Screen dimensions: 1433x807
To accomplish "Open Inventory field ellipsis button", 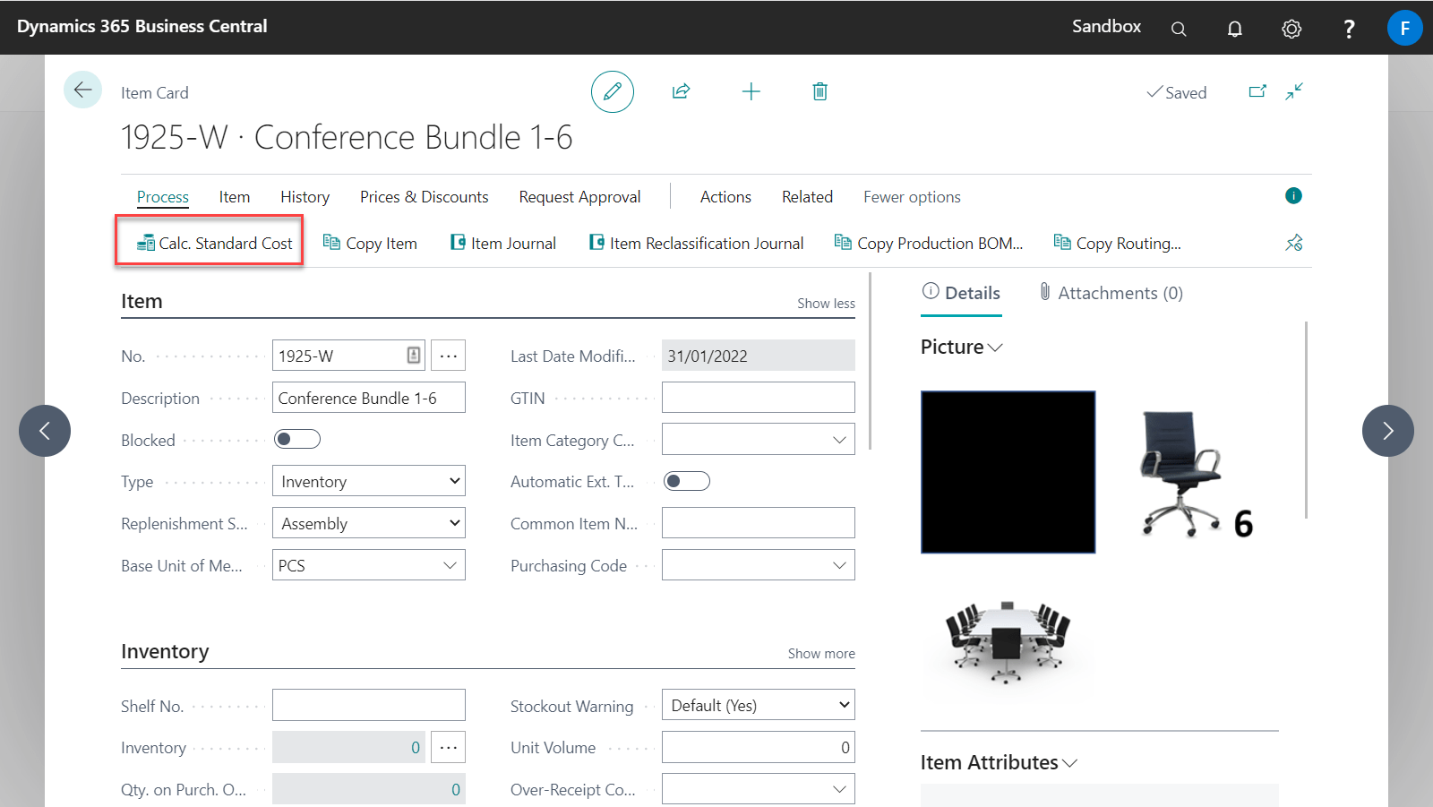I will [449, 747].
